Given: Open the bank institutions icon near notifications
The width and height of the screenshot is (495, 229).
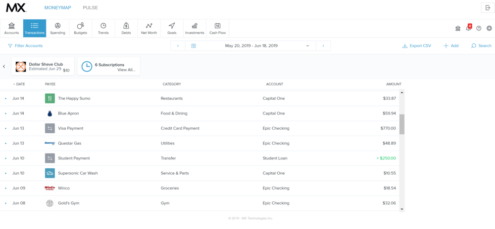Looking at the screenshot, I should [x=458, y=28].
